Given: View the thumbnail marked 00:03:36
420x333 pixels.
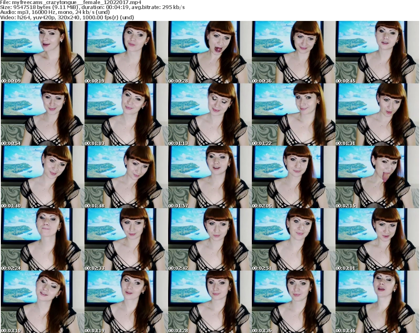Looking at the screenshot, I should click(293, 302).
